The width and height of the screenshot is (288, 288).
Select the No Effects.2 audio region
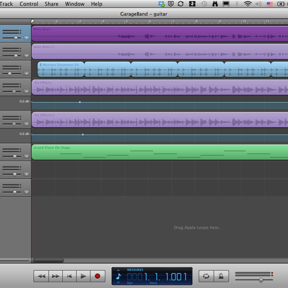click(x=160, y=120)
